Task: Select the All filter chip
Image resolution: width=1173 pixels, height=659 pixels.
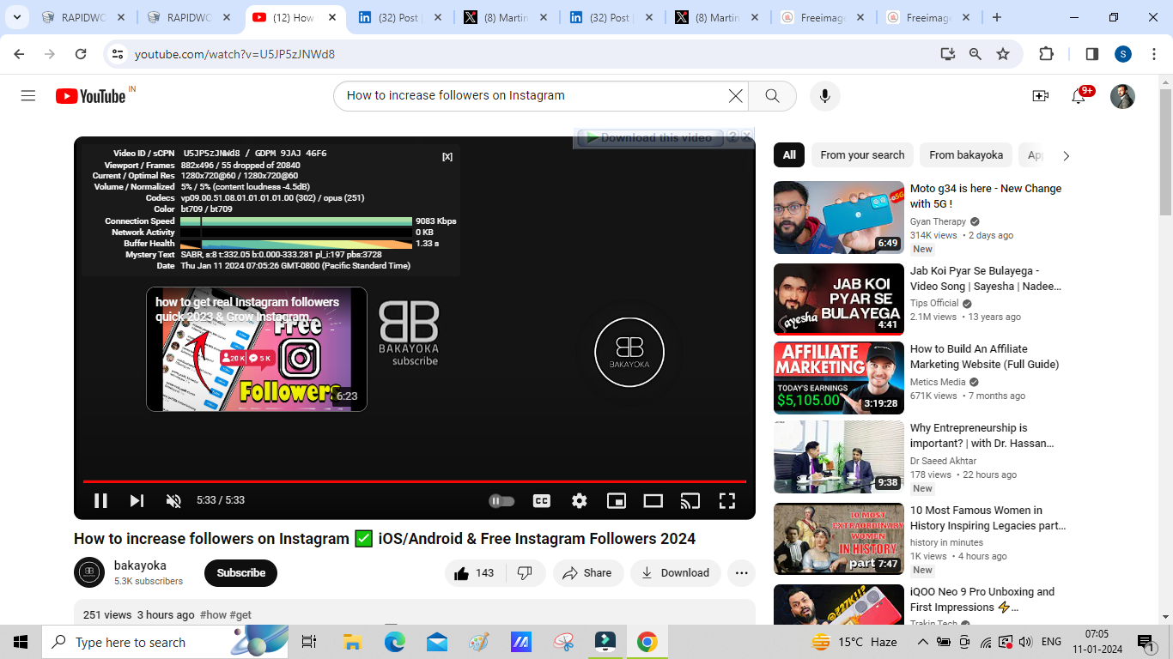Action: [x=789, y=155]
